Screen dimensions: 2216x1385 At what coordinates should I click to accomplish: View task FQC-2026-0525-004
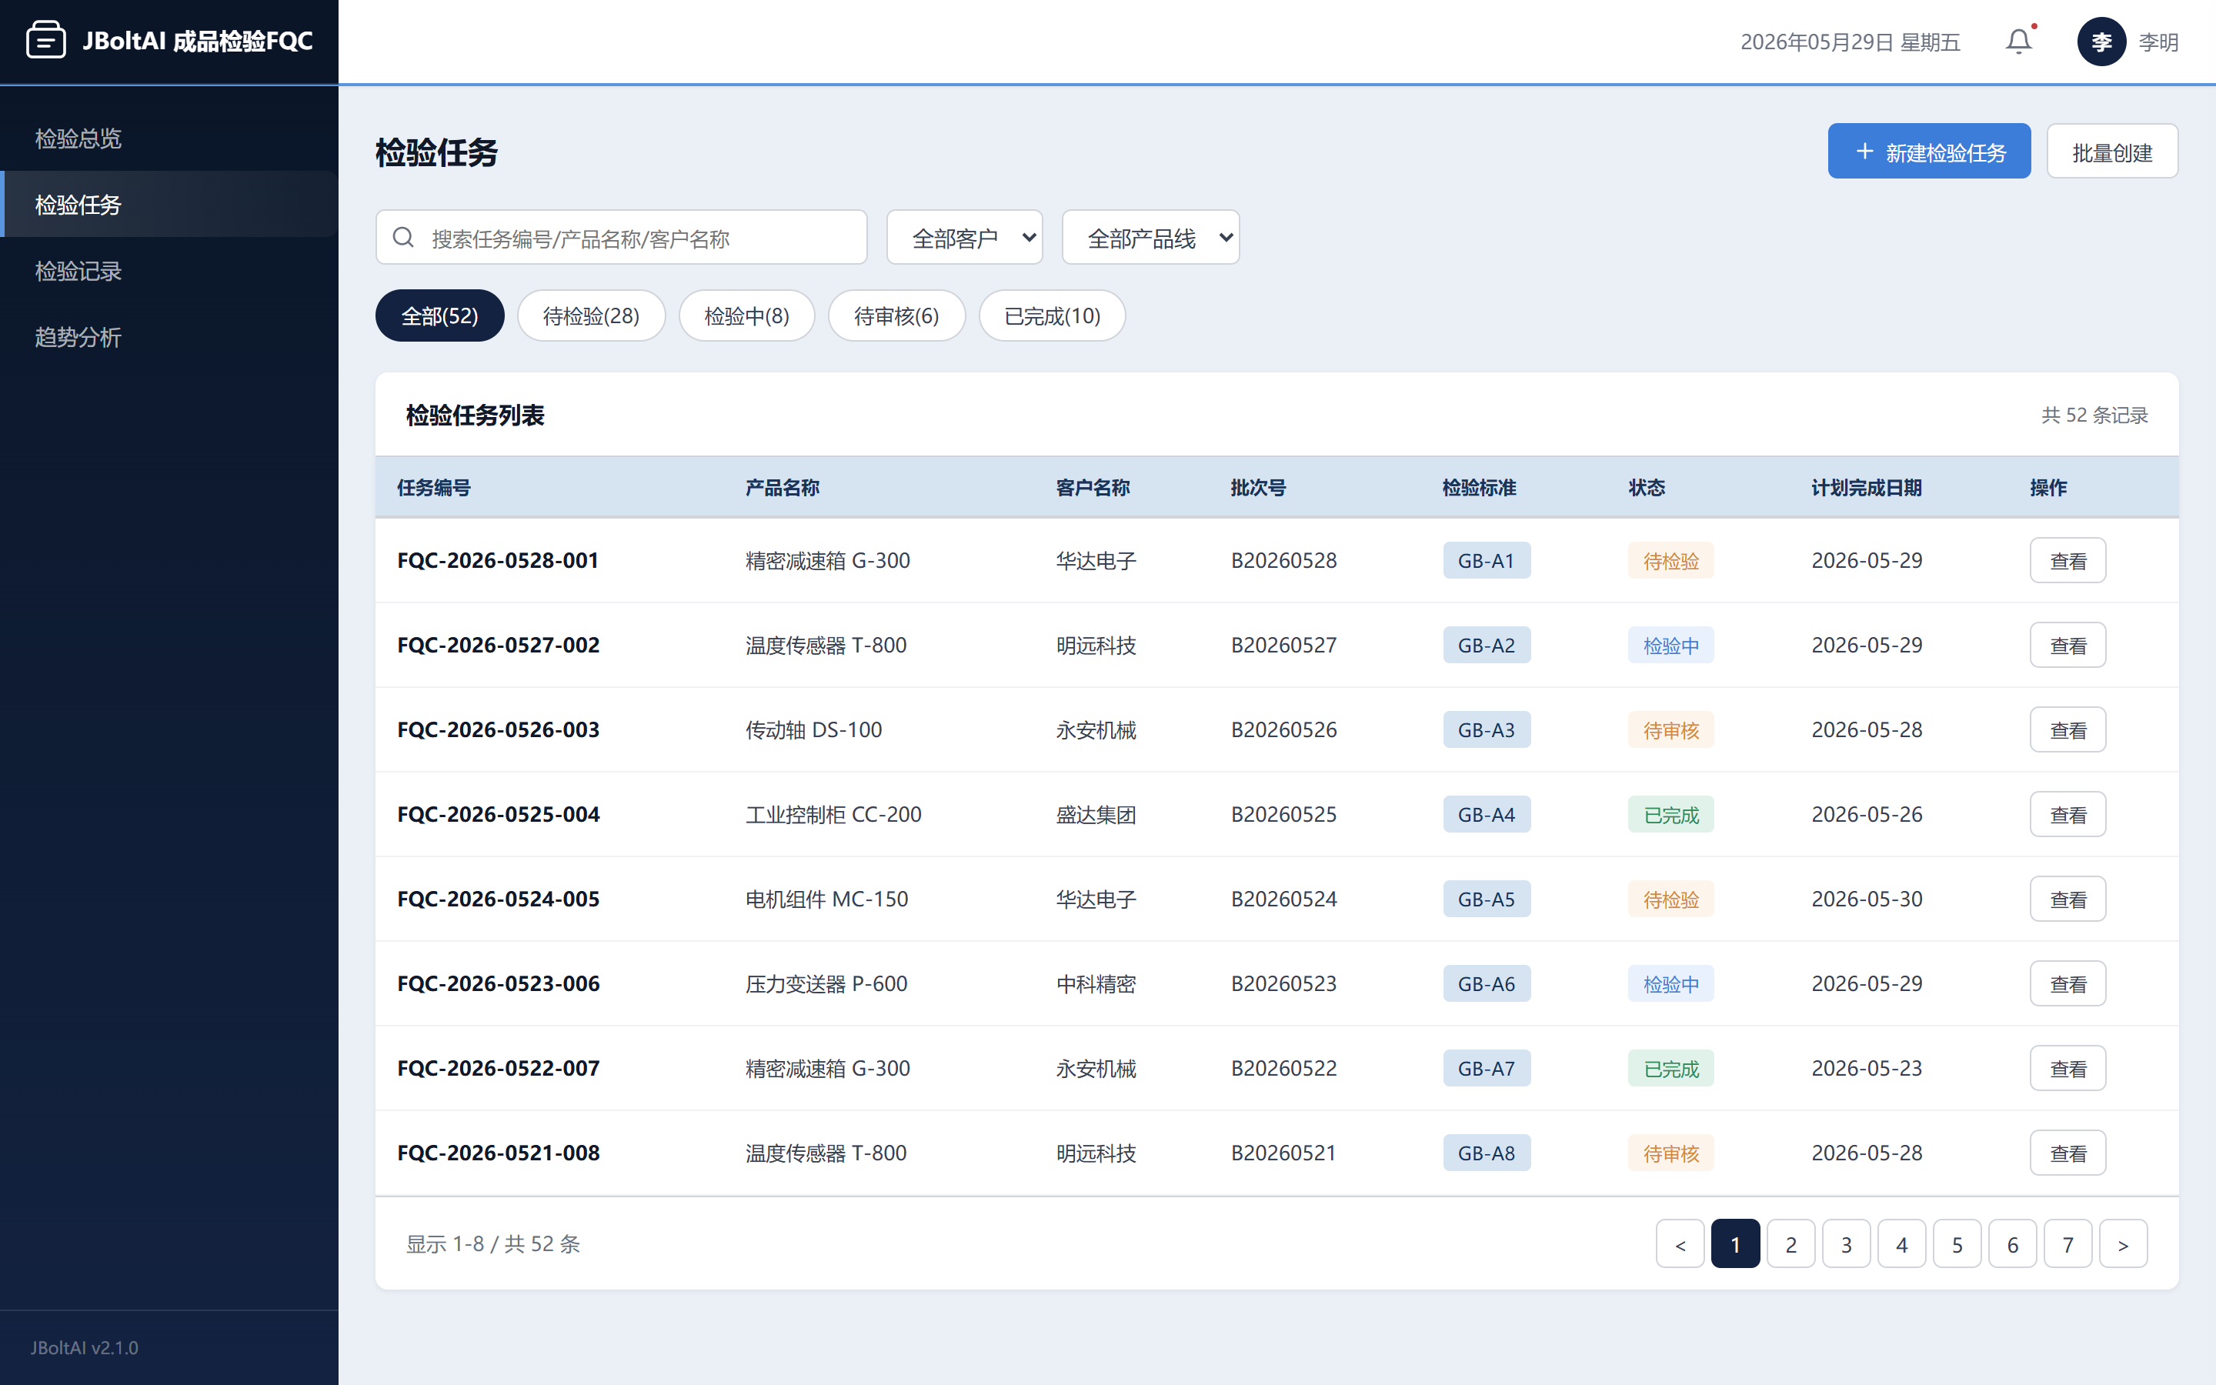(2067, 814)
